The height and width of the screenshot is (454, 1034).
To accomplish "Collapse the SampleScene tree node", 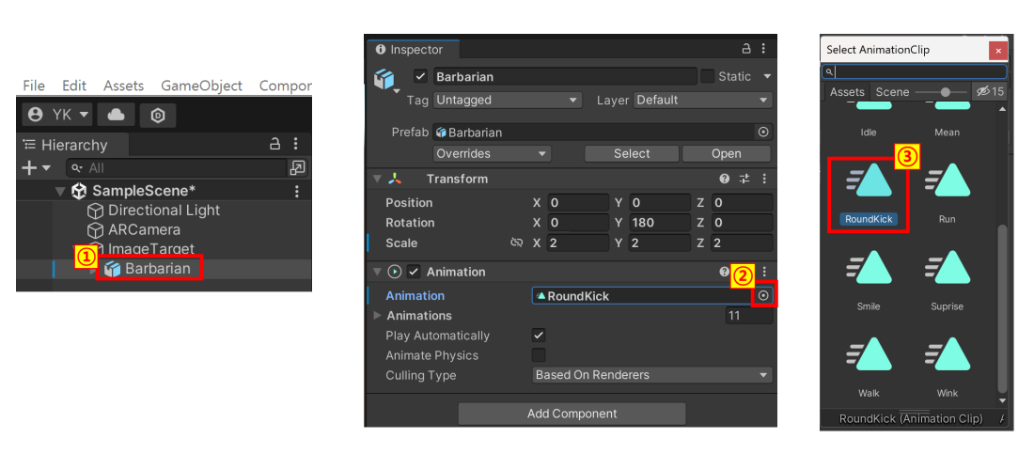I will click(60, 192).
